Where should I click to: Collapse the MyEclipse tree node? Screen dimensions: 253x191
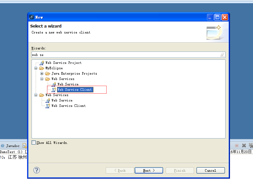coord(36,68)
